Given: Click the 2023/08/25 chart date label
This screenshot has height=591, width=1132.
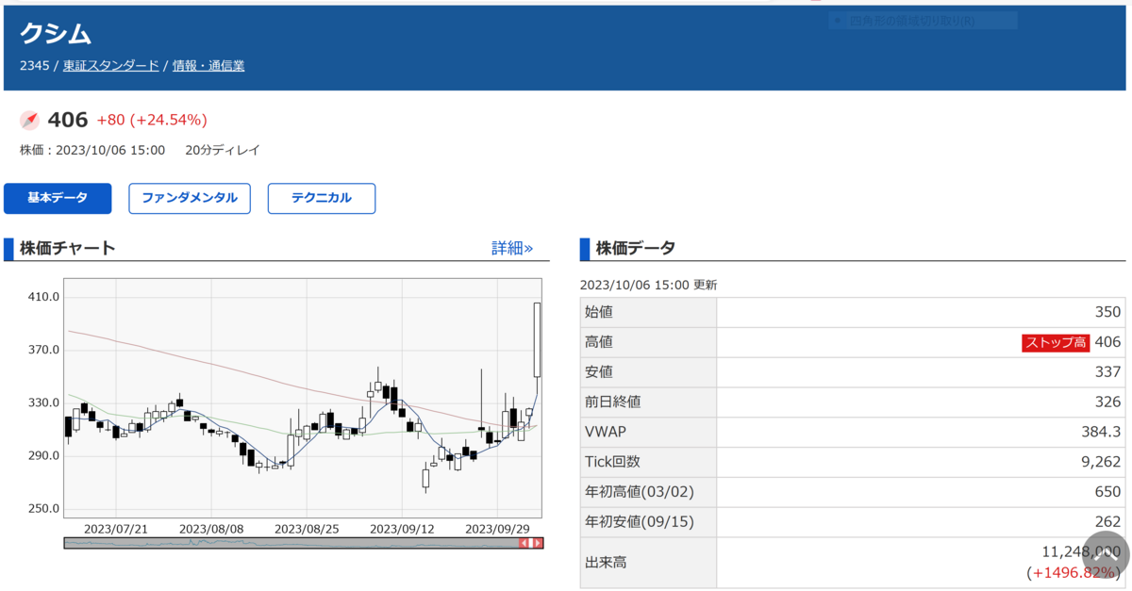Looking at the screenshot, I should point(307,529).
